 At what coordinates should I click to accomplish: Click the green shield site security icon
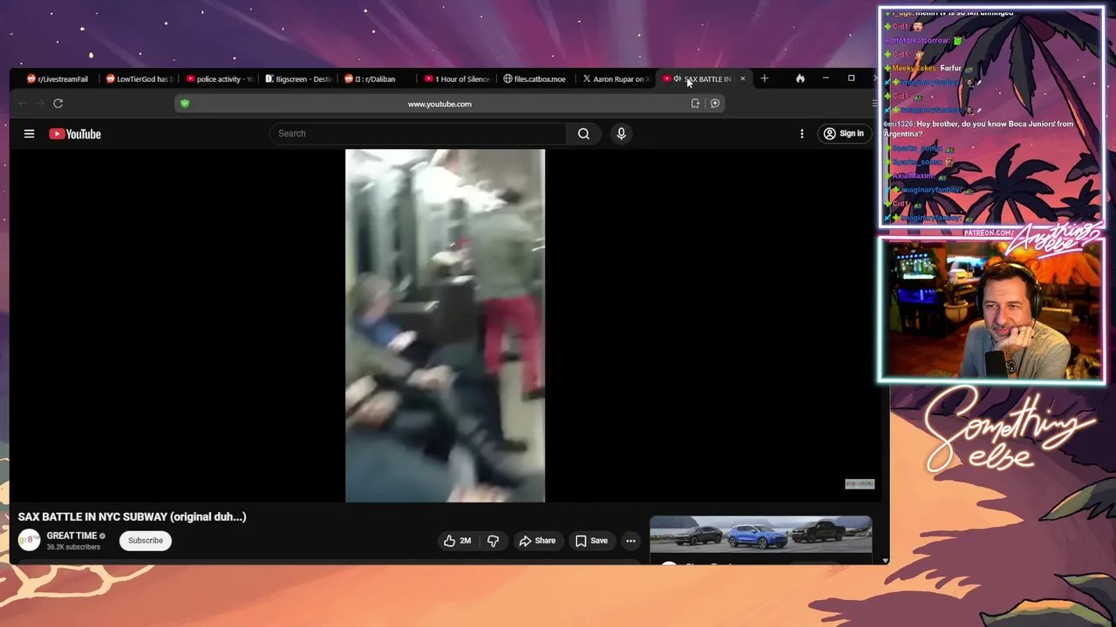185,104
